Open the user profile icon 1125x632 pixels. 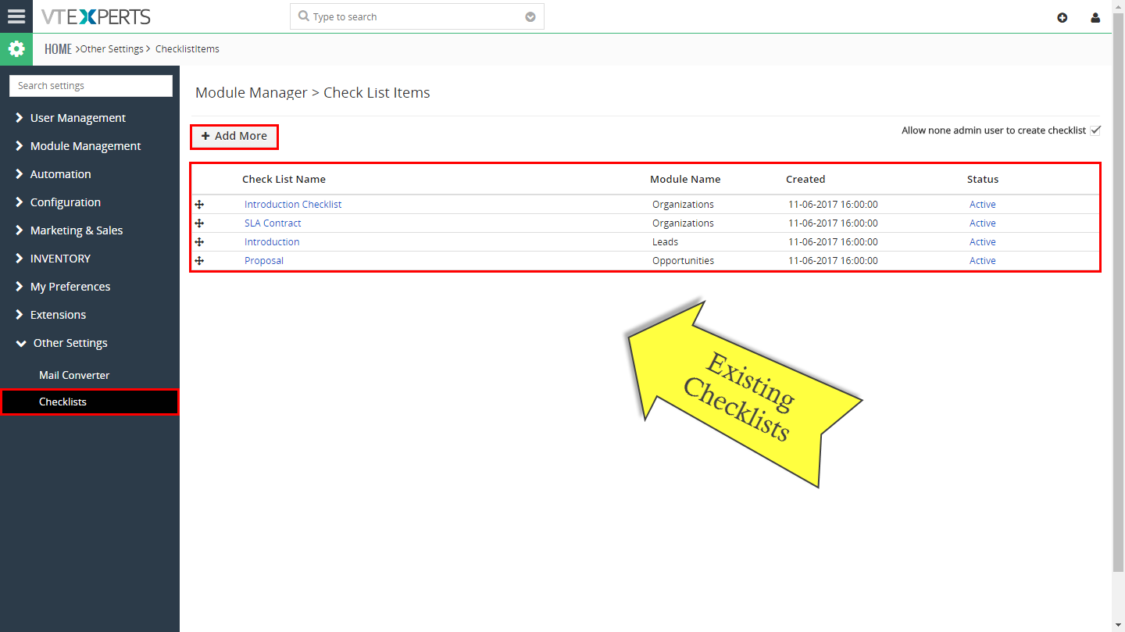(x=1095, y=17)
